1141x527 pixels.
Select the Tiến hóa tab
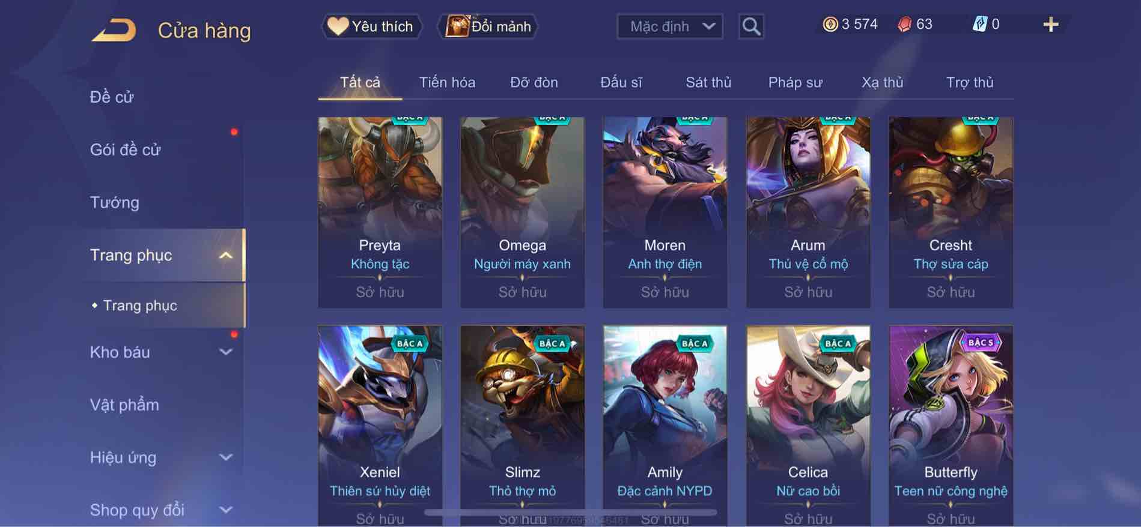pos(447,82)
